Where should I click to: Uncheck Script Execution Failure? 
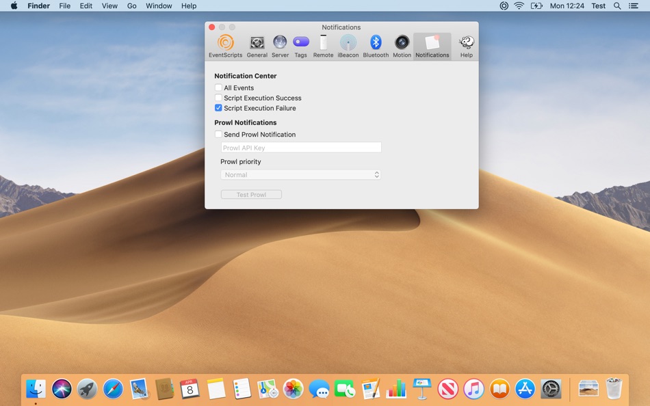click(218, 108)
